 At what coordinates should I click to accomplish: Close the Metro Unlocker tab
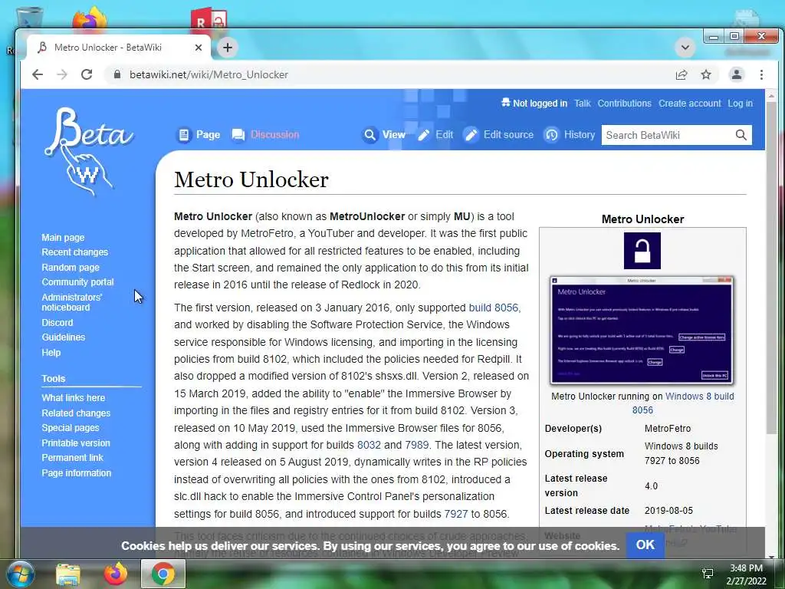(199, 48)
